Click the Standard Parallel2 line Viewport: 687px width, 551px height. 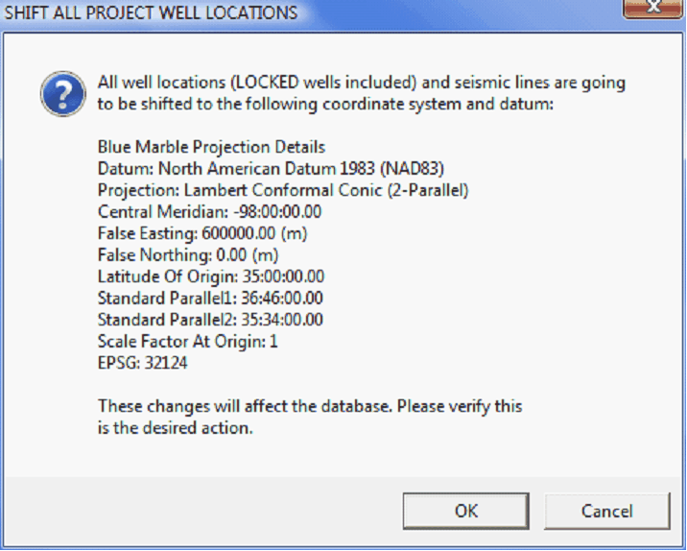(x=210, y=320)
